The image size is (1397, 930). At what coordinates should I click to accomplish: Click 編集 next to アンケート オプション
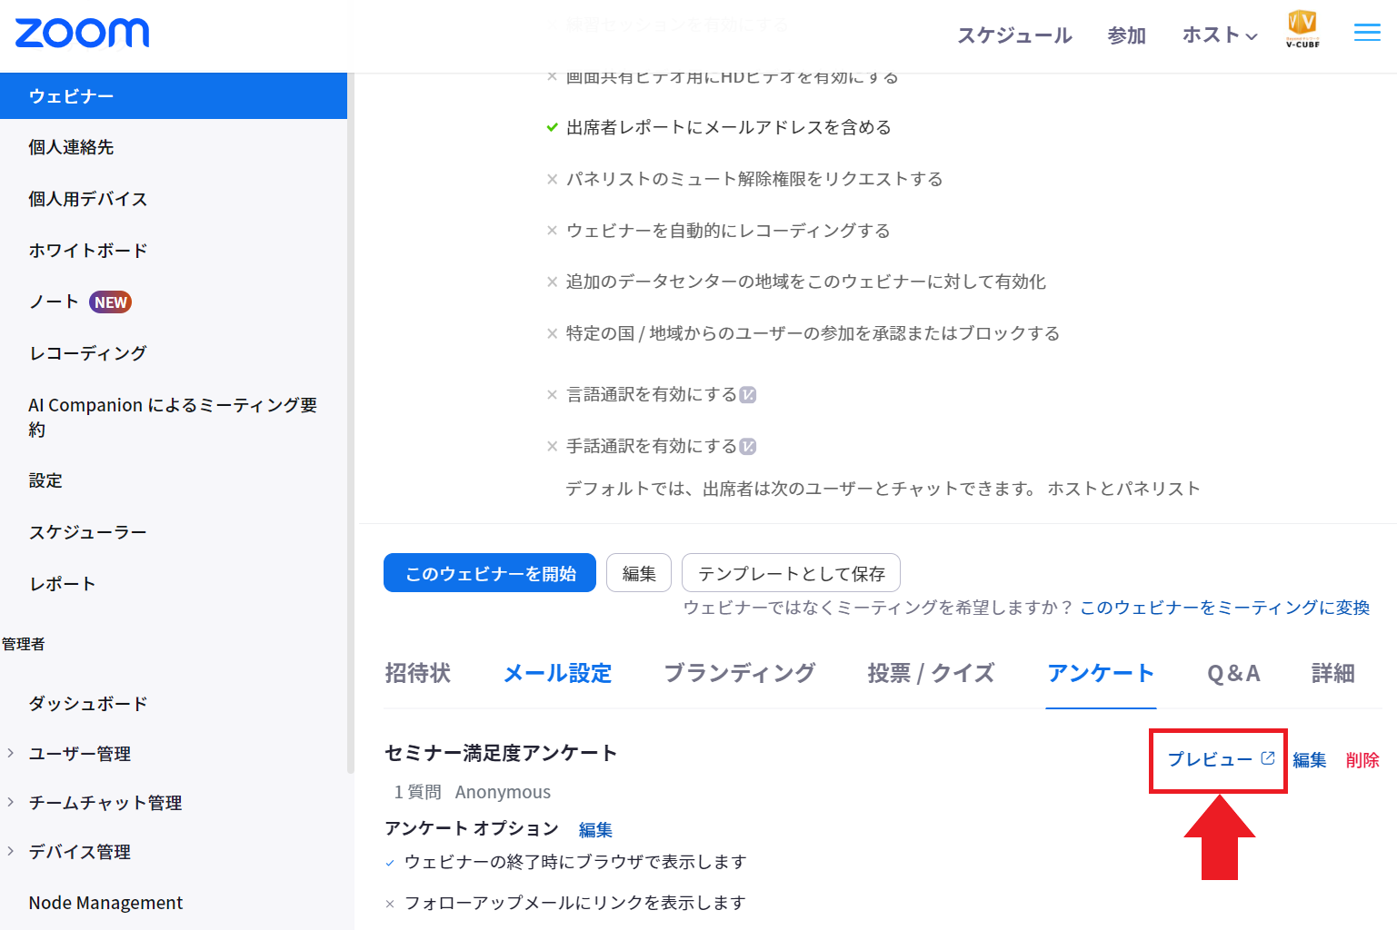(595, 830)
